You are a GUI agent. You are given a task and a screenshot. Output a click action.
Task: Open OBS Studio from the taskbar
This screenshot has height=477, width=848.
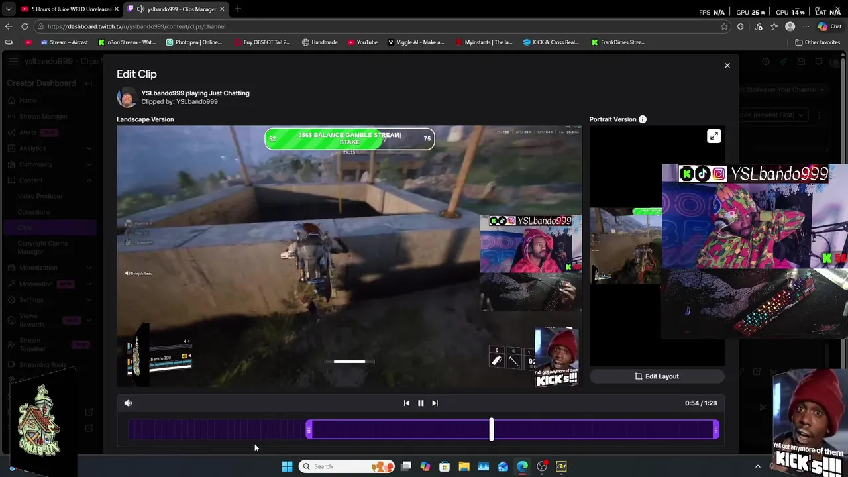tap(542, 466)
